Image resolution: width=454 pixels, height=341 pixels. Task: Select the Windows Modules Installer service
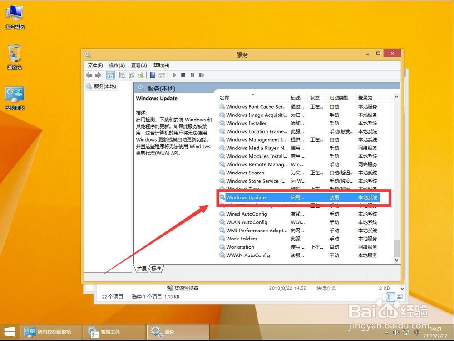point(299,156)
